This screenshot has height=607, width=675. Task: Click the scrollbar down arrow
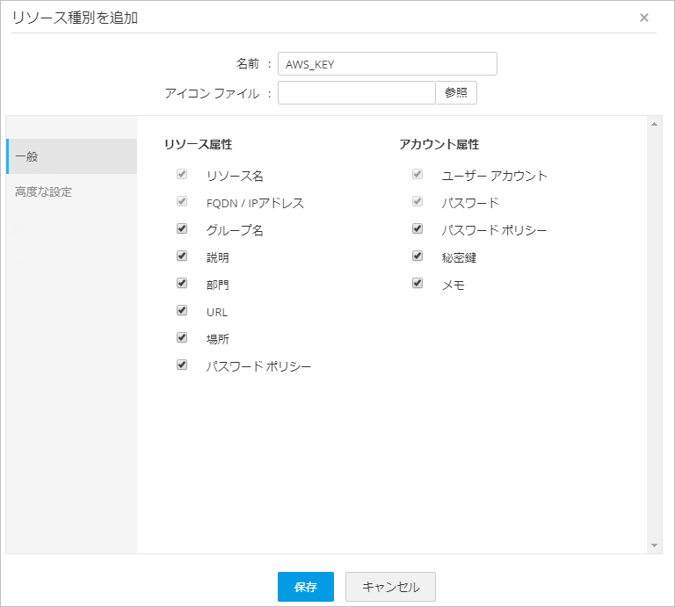(655, 546)
